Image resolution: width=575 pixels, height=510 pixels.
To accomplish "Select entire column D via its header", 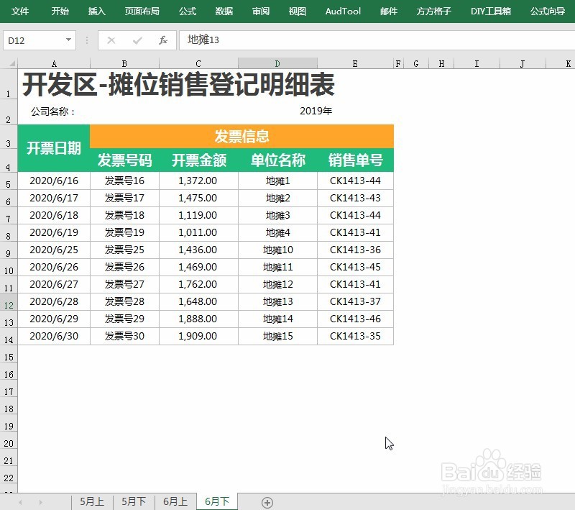I will coord(276,63).
